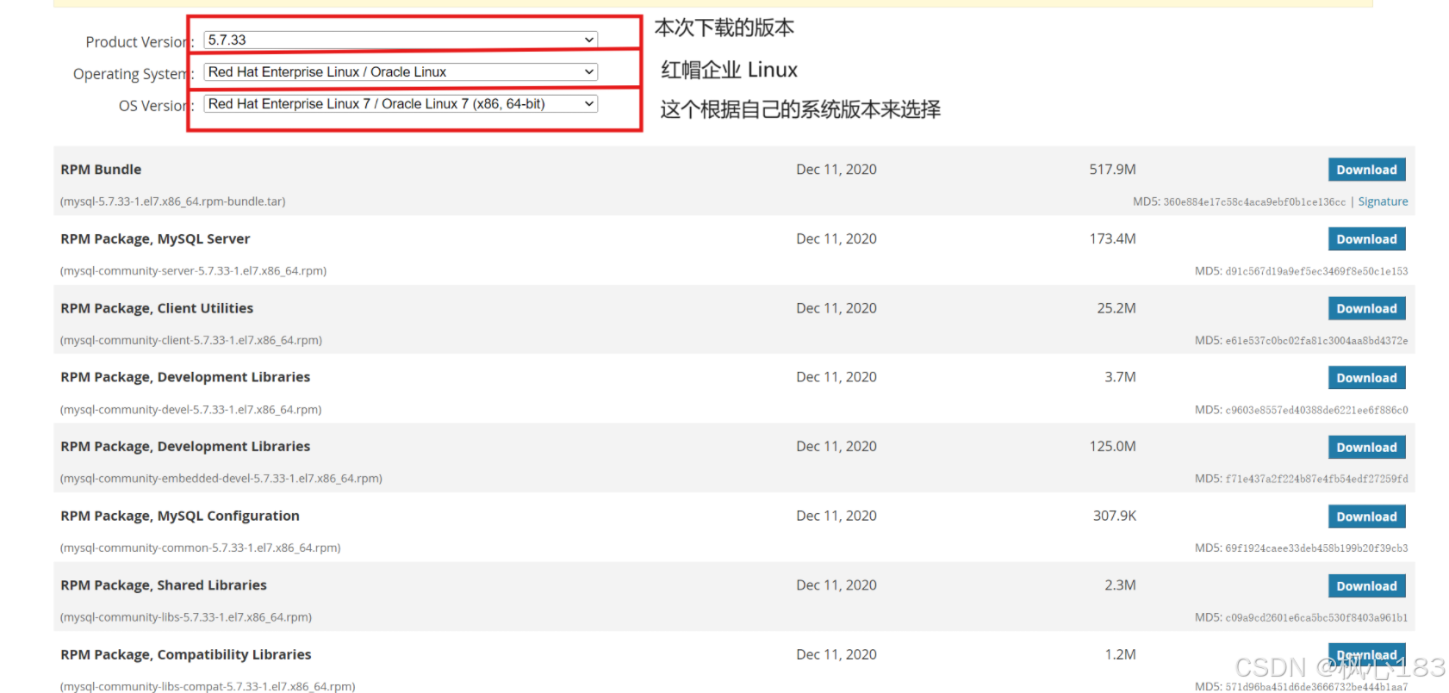Click the mysql-5.7.33-1.el7.x86_64.rpm-bundle.tar file name
The height and width of the screenshot is (693, 1449).
172,201
